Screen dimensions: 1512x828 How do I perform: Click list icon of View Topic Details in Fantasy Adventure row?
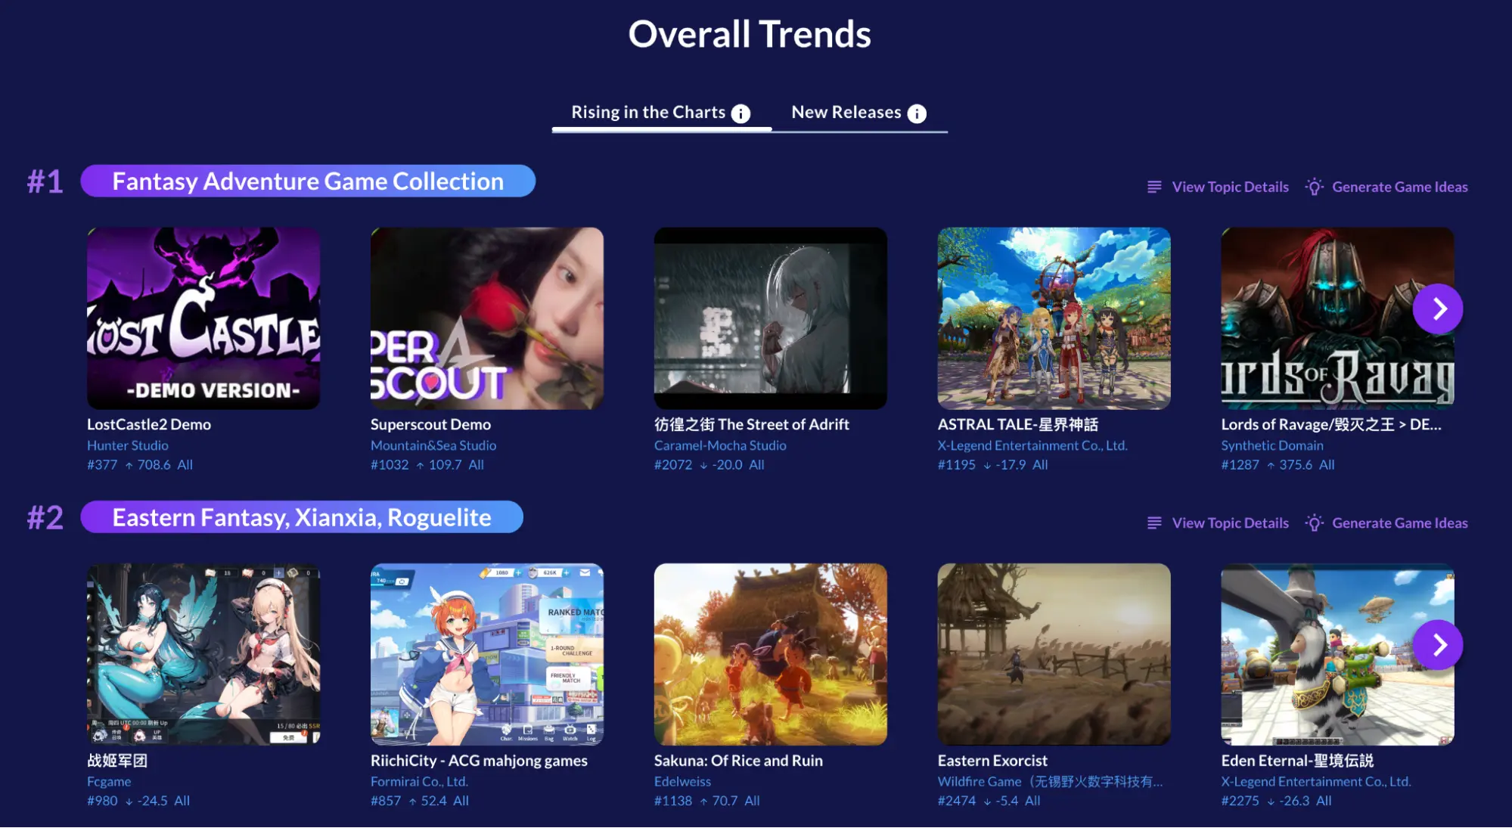[1154, 187]
